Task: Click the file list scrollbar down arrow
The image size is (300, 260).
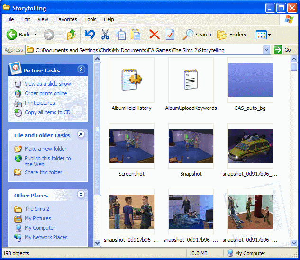Action: (x=294, y=243)
